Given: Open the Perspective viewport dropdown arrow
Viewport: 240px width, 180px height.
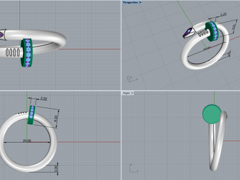Looking at the screenshot, I should point(140,2).
